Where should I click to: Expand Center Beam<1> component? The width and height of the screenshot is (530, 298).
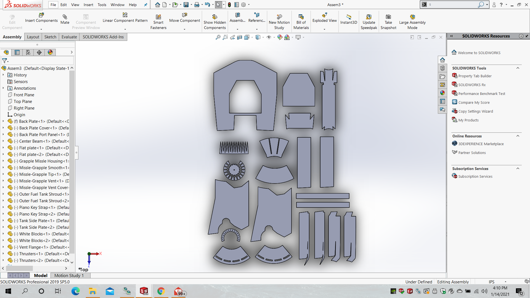pos(3,141)
